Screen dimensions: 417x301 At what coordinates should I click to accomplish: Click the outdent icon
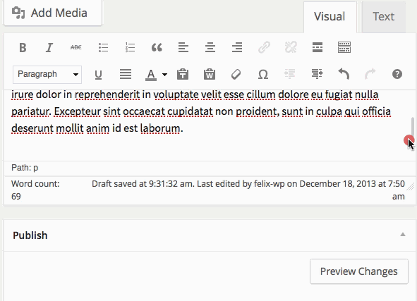(x=289, y=74)
